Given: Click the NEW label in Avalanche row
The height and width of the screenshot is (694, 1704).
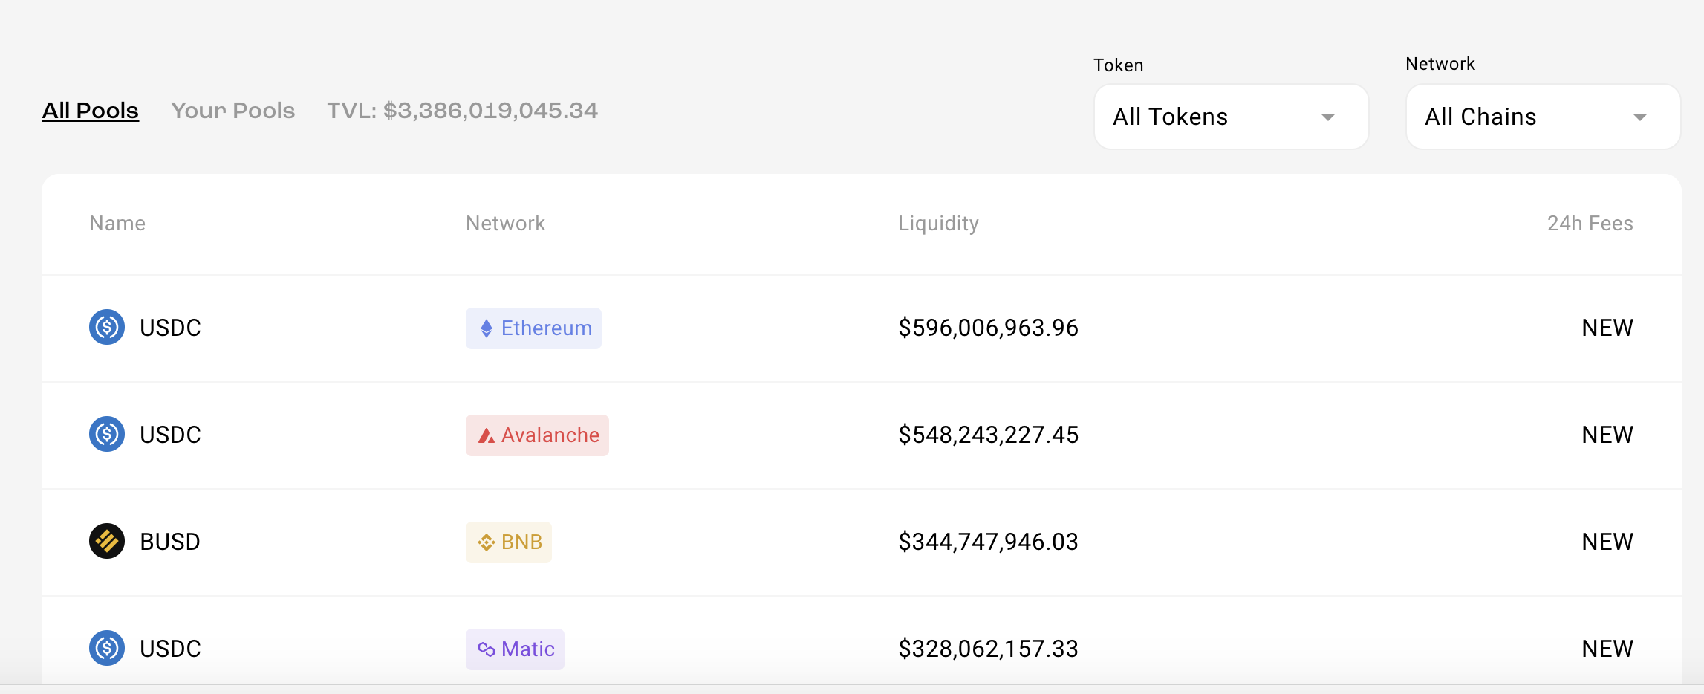Looking at the screenshot, I should pos(1607,435).
